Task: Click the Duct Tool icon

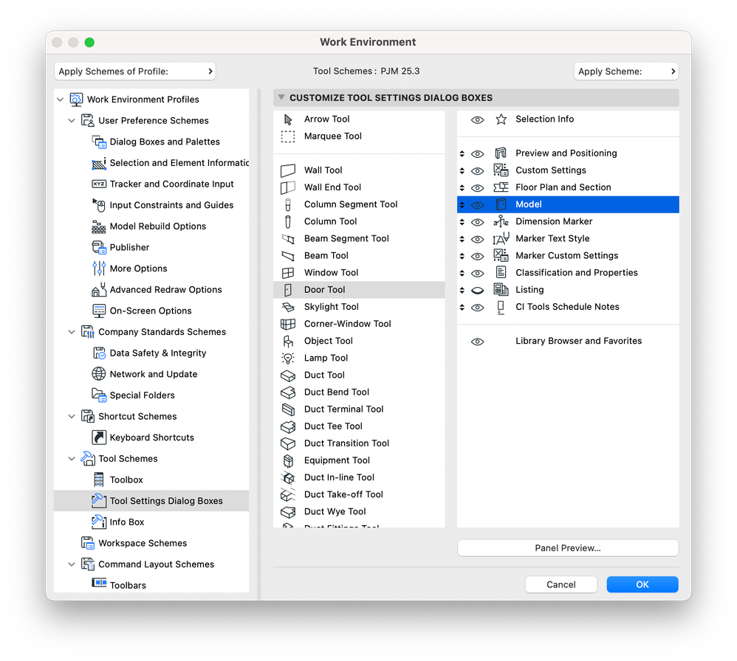Action: click(x=288, y=375)
